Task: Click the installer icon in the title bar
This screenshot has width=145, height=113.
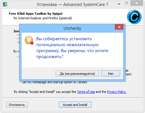Action: [5, 4]
